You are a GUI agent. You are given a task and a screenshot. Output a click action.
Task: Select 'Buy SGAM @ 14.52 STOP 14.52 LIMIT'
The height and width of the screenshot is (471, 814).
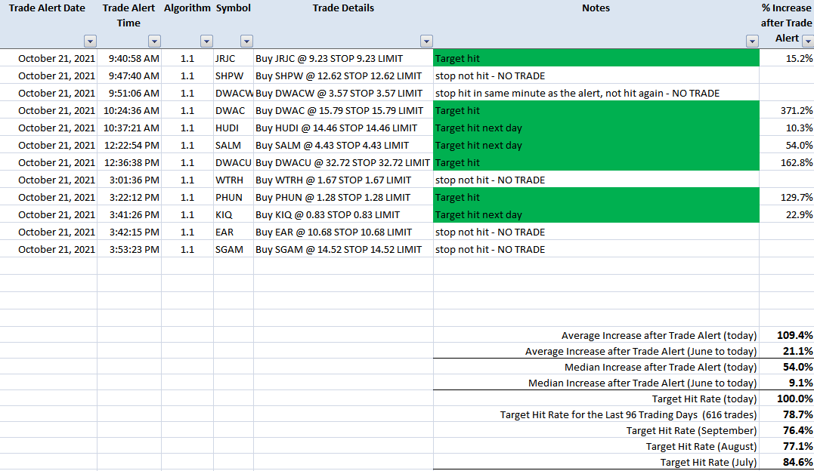coord(343,250)
